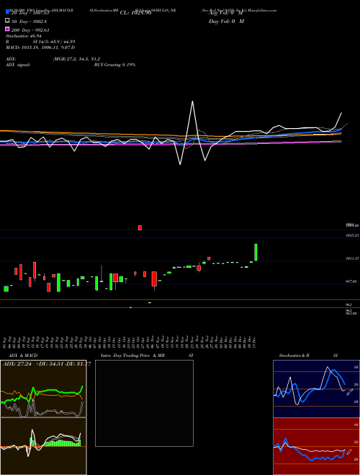
Task: Click the magenta 200 Day EMA legend swatch
Action: (x=7, y=29)
